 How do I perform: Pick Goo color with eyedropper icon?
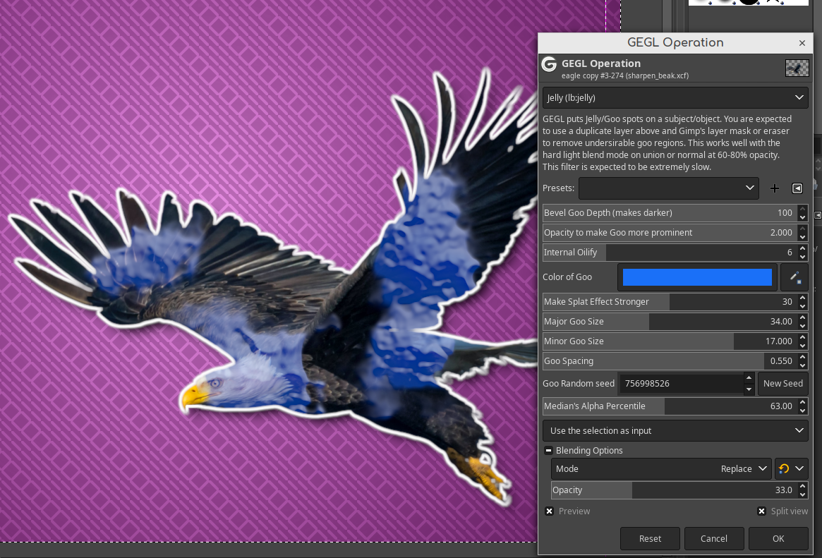(x=794, y=277)
